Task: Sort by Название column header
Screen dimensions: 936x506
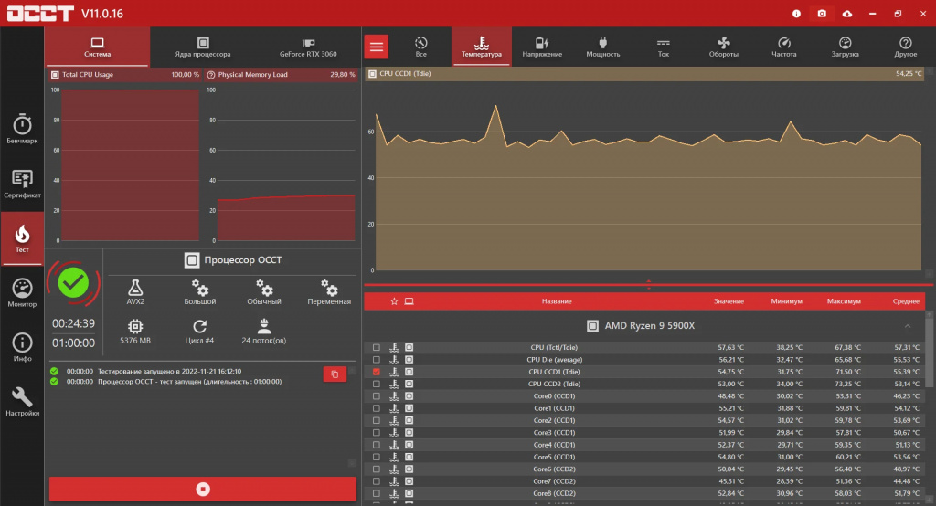Action: point(557,301)
